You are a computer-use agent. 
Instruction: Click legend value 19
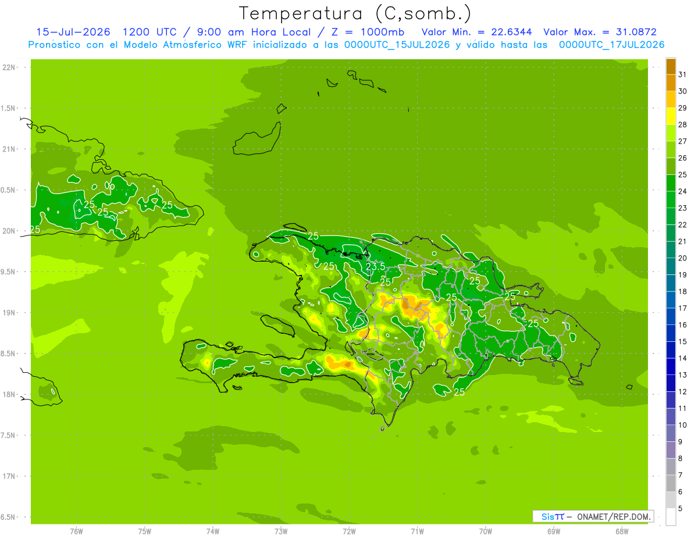point(682,274)
